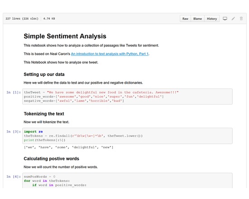
Task: Open the Blame view
Action: [197, 19]
